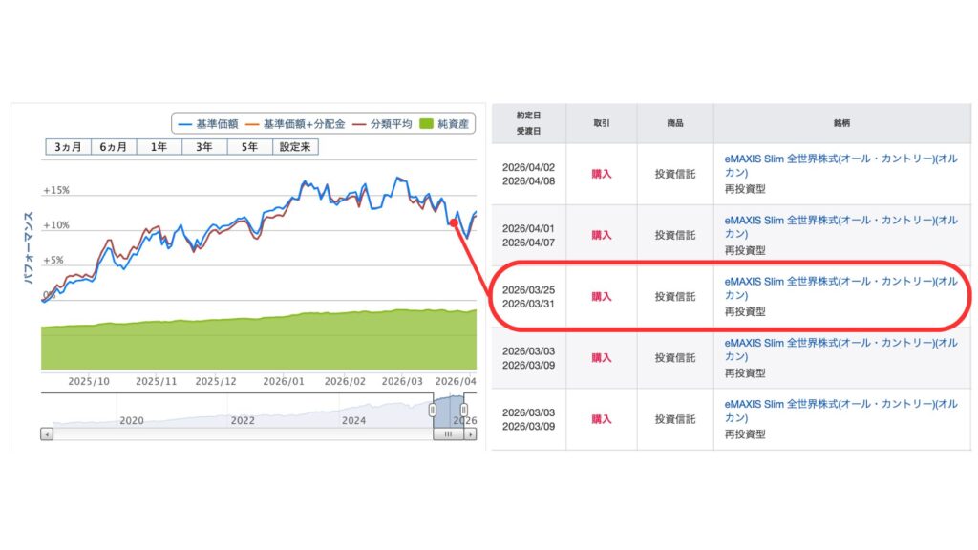Select the 3ヵ月 period tab
Viewport: 978px width, 550px height.
click(68, 147)
